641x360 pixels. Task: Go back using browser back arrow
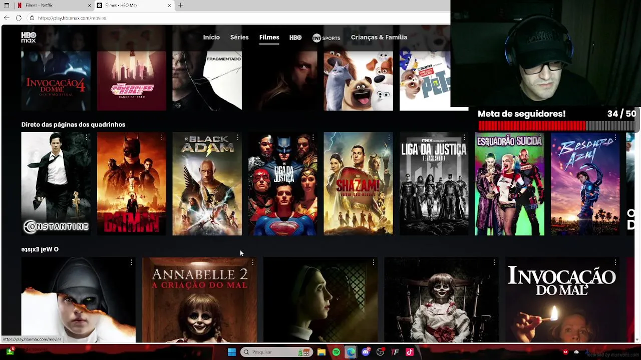tap(7, 18)
